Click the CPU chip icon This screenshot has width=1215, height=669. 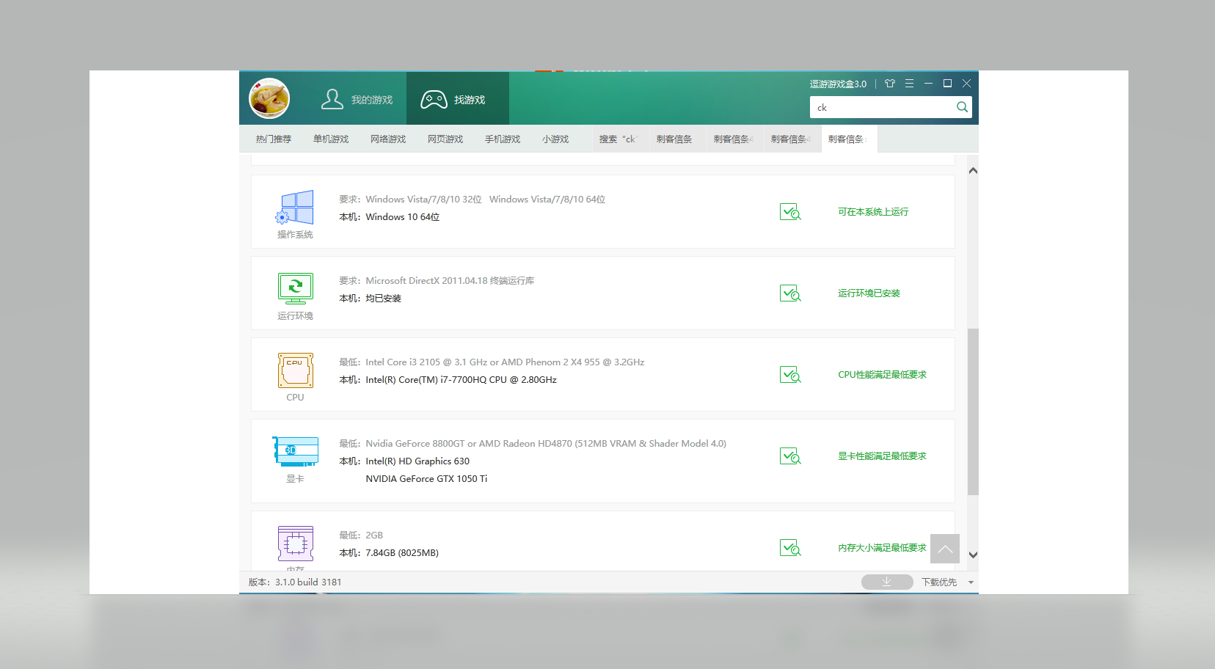295,370
